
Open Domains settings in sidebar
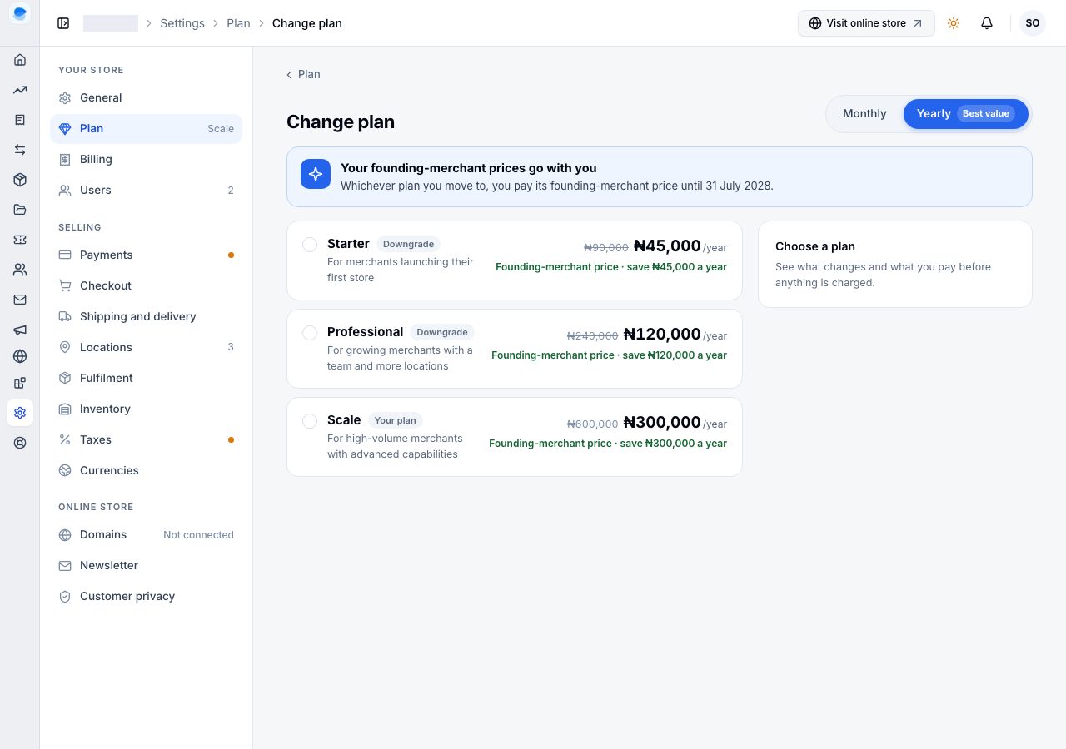click(x=147, y=535)
